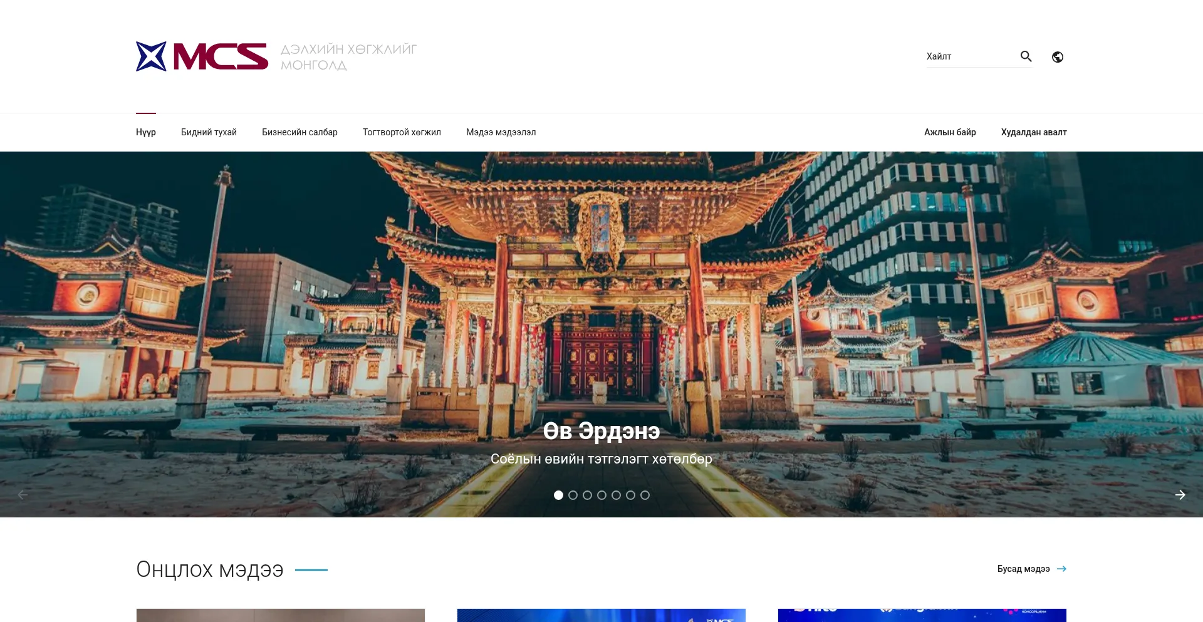Select the first carousel dot
1203x622 pixels.
tap(558, 495)
